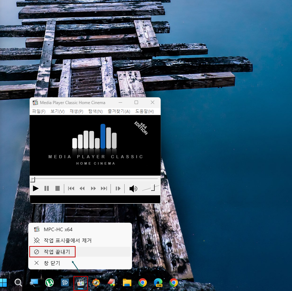Open the Windows Start menu
Image resolution: width=292 pixels, height=291 pixels.
point(3,283)
